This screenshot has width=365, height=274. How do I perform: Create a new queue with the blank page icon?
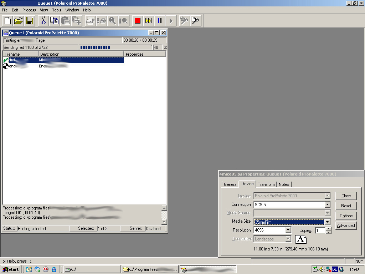pos(8,21)
